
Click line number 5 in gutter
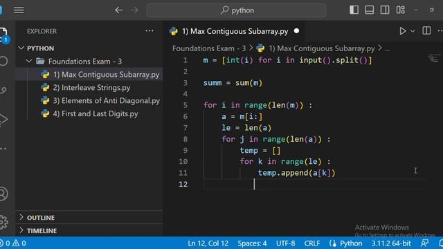pyautogui.click(x=185, y=105)
